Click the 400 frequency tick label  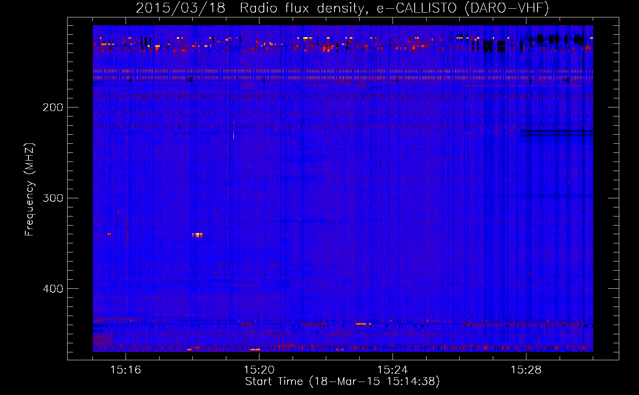(x=53, y=289)
